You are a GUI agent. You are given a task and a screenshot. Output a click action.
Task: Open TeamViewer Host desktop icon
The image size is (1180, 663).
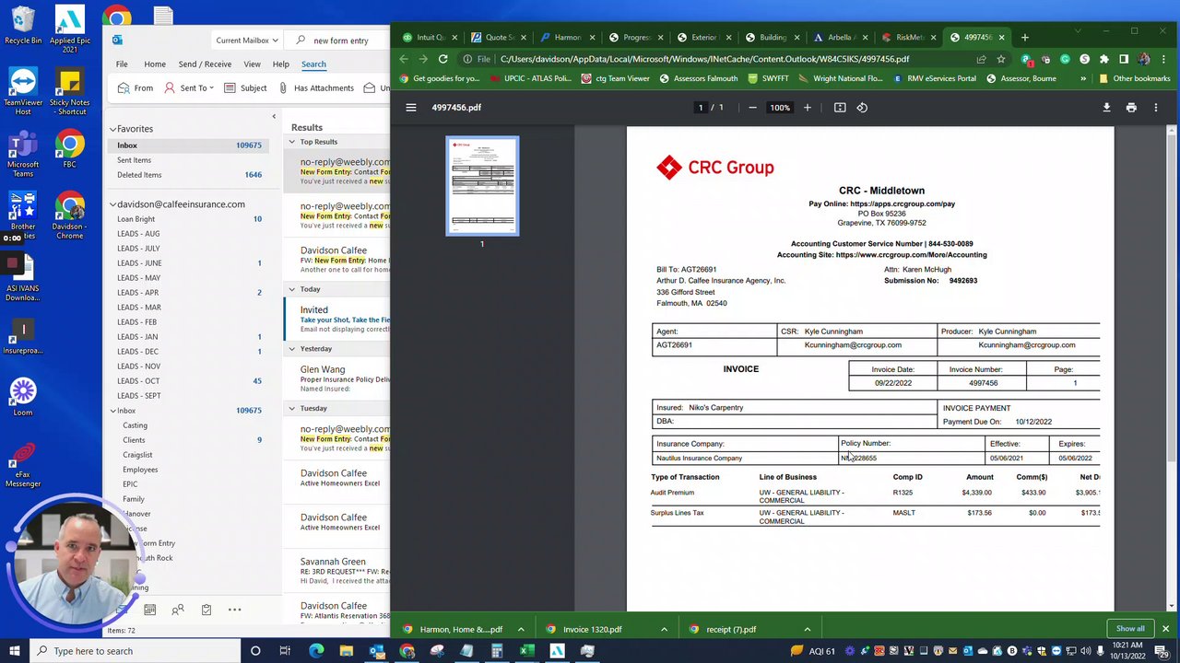pos(23,92)
